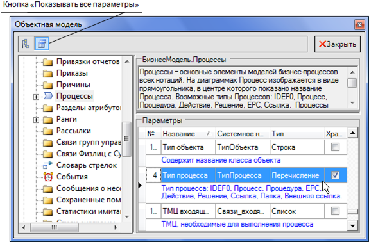Select the Разделы атрибутов folder icon

(47, 108)
